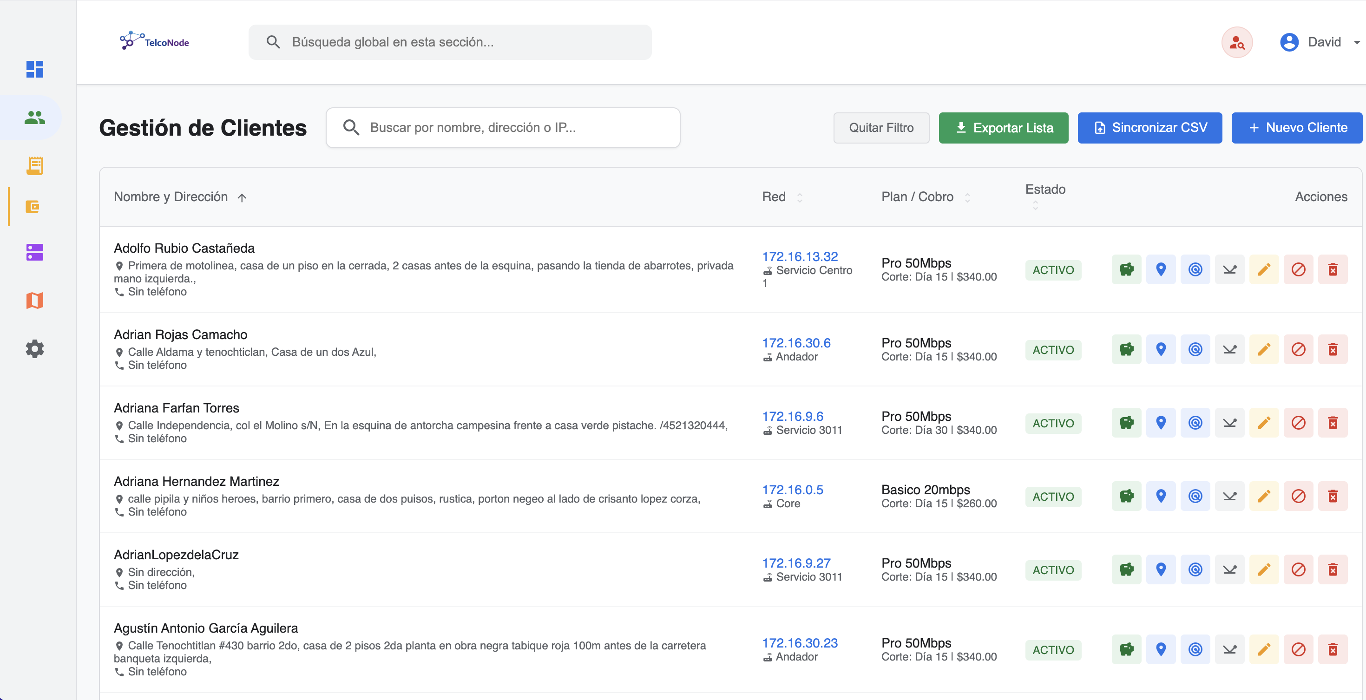Suspend Agustín Antonio García using the block icon
The image size is (1366, 700).
click(x=1298, y=649)
